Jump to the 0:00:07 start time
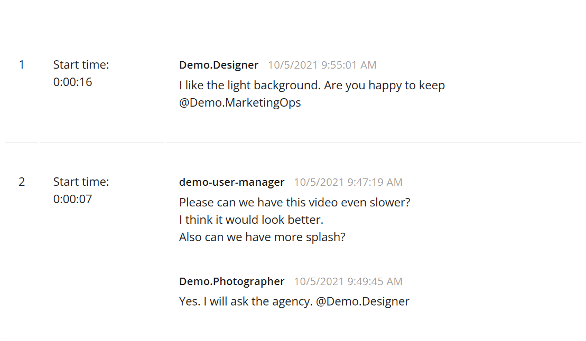 point(72,200)
